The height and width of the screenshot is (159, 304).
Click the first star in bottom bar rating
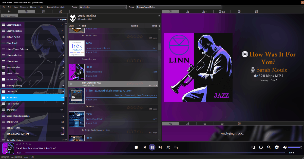(17, 144)
